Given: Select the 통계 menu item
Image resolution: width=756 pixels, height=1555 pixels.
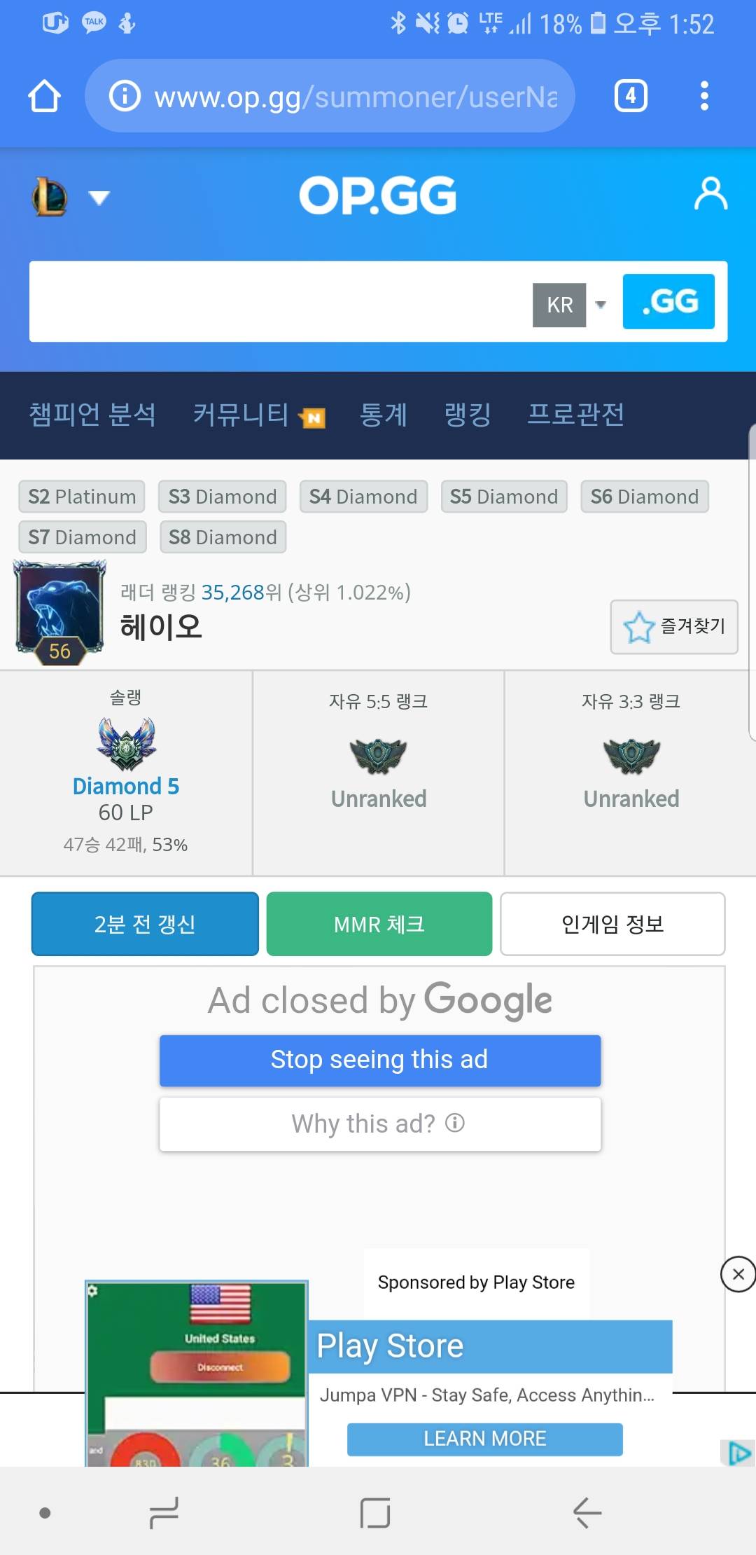Looking at the screenshot, I should coord(383,415).
